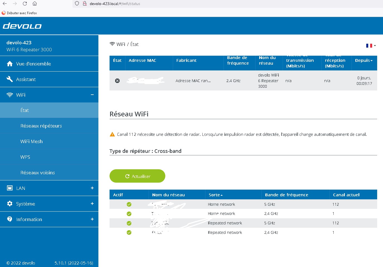Collapse the WiFi menu section
Viewport: 383px width, 267px height.
click(92, 95)
